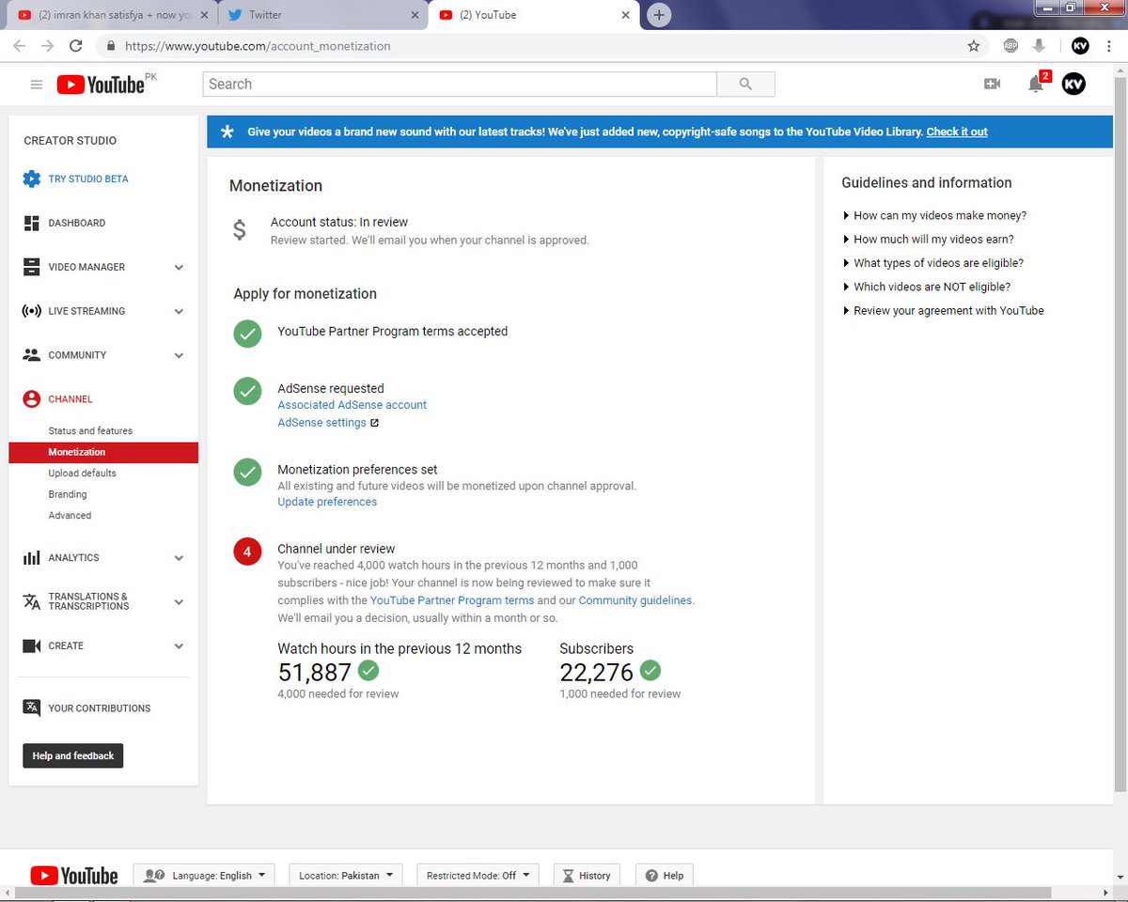Click the download extension icon in the toolbar

point(1040,45)
